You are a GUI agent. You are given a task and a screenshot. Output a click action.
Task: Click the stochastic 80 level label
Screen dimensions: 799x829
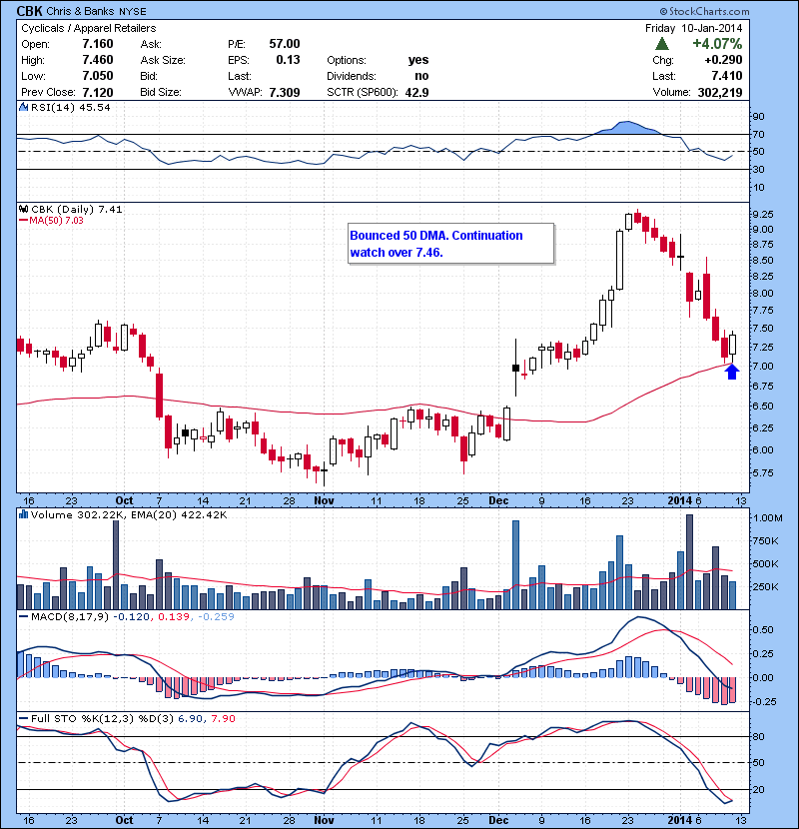758,737
